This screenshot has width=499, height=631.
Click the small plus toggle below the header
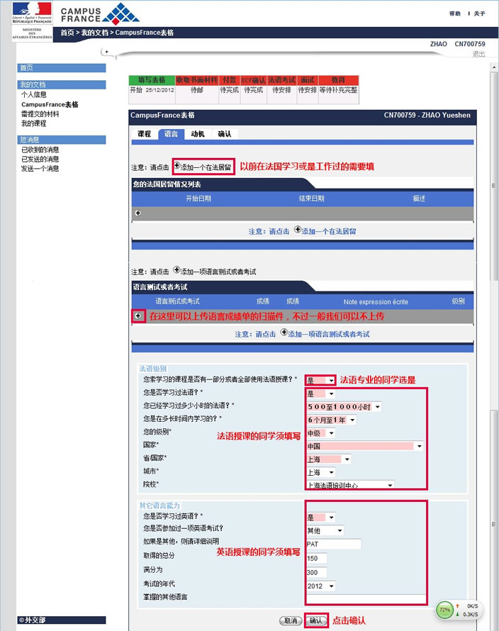click(106, 52)
